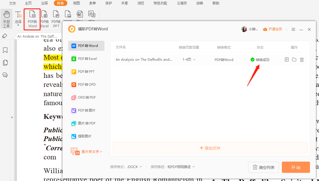Open the bookmark panel in sidebar
The height and width of the screenshot is (181, 319).
pyautogui.click(x=5, y=50)
